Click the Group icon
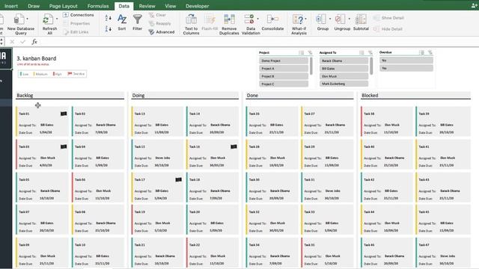Viewport: 479px width, 269px height. (321, 19)
